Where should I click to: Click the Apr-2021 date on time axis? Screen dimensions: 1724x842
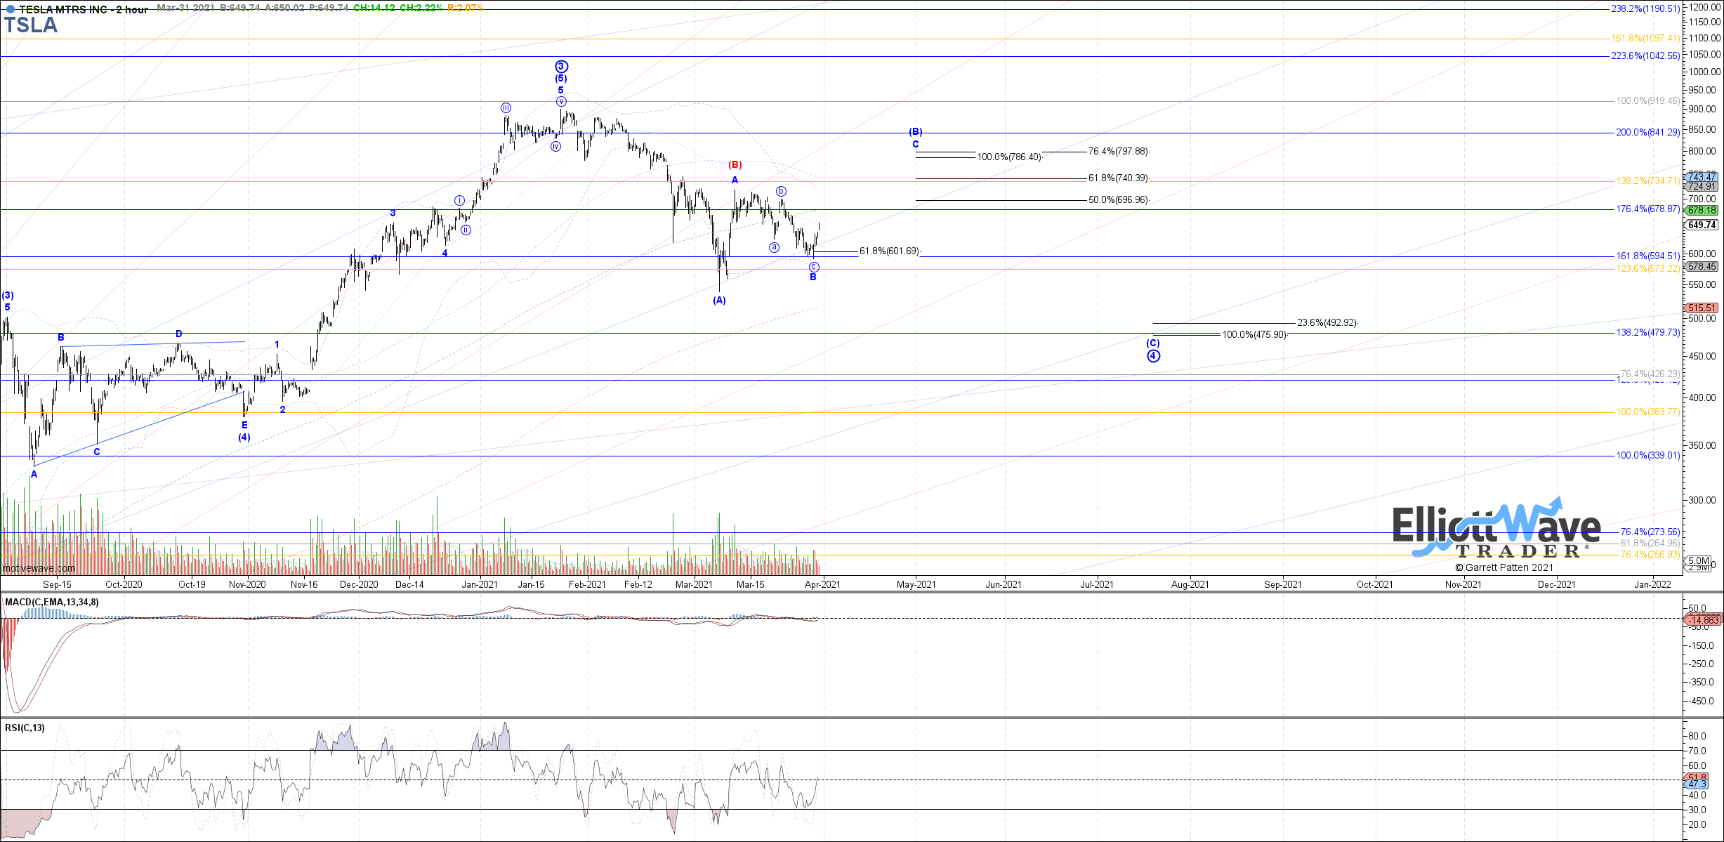[822, 585]
